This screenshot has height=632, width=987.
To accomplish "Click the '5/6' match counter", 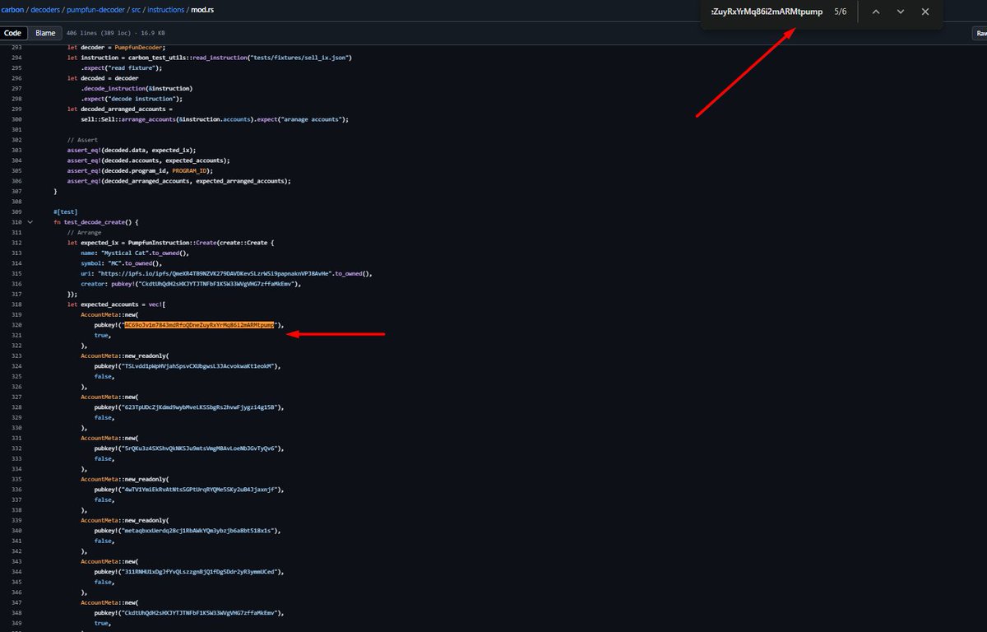I will click(840, 12).
